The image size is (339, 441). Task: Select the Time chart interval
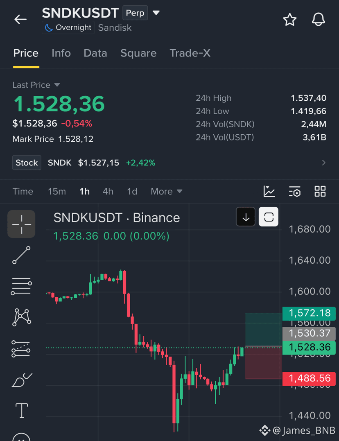coord(23,192)
